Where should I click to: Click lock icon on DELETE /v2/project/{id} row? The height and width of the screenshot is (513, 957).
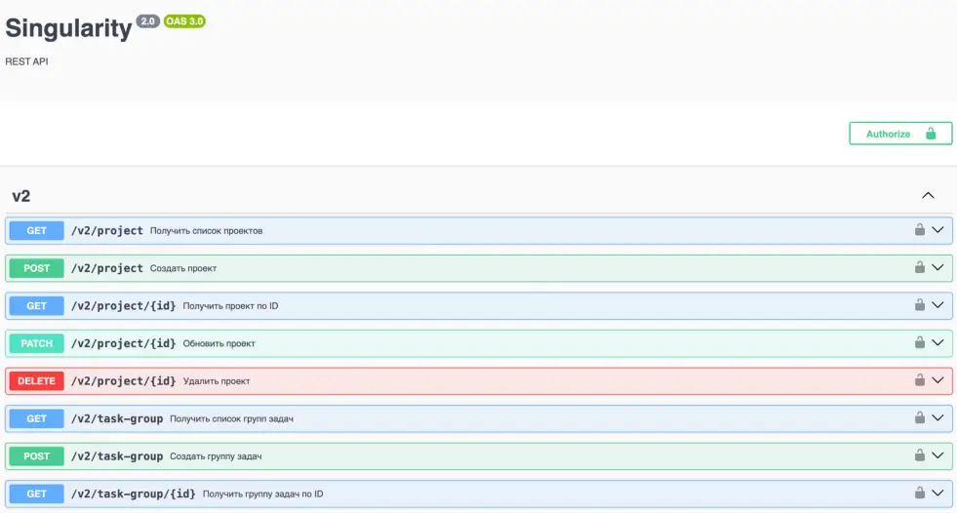click(919, 380)
